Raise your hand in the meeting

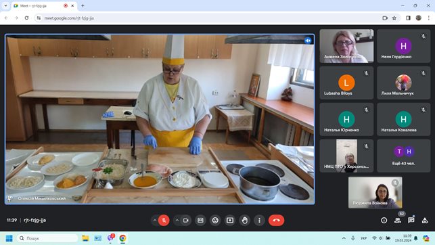pyautogui.click(x=245, y=221)
